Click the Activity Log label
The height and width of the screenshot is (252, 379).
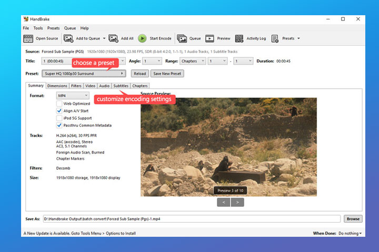click(256, 38)
